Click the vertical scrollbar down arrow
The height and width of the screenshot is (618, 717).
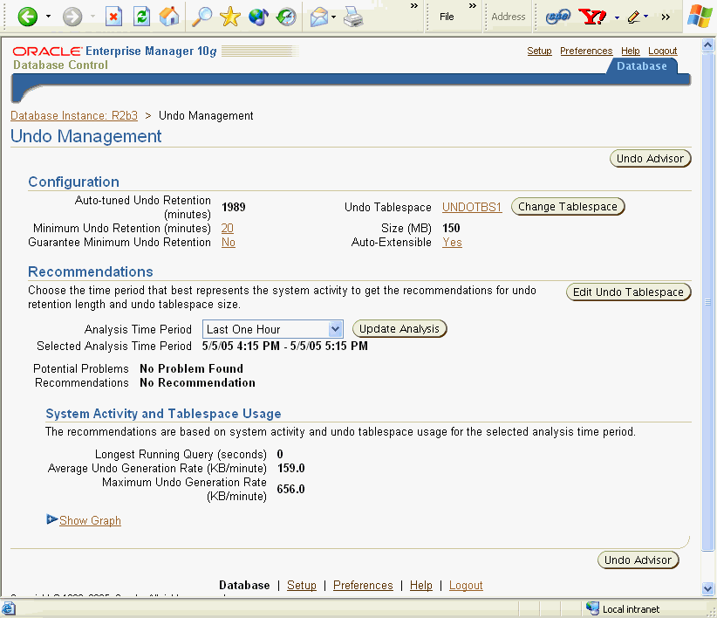pos(708,588)
